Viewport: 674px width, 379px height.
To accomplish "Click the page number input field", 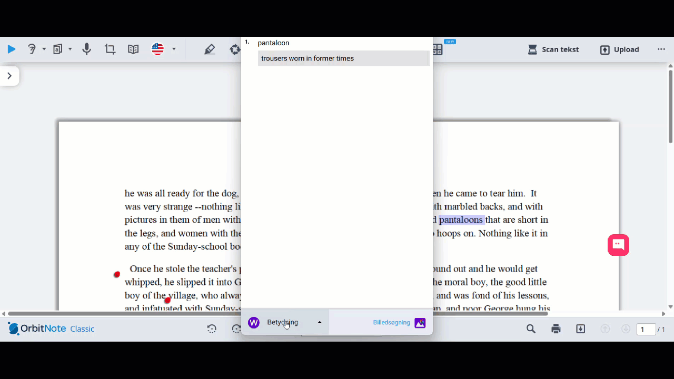I will 646,330.
